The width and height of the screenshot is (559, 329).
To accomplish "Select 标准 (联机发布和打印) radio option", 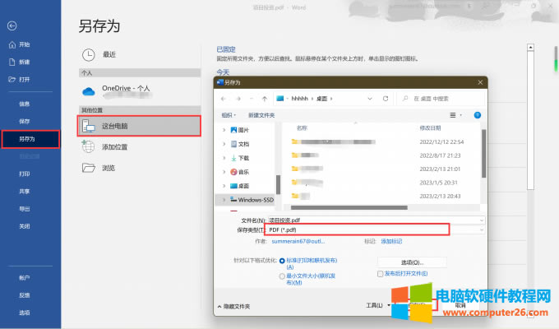I will 282,260.
